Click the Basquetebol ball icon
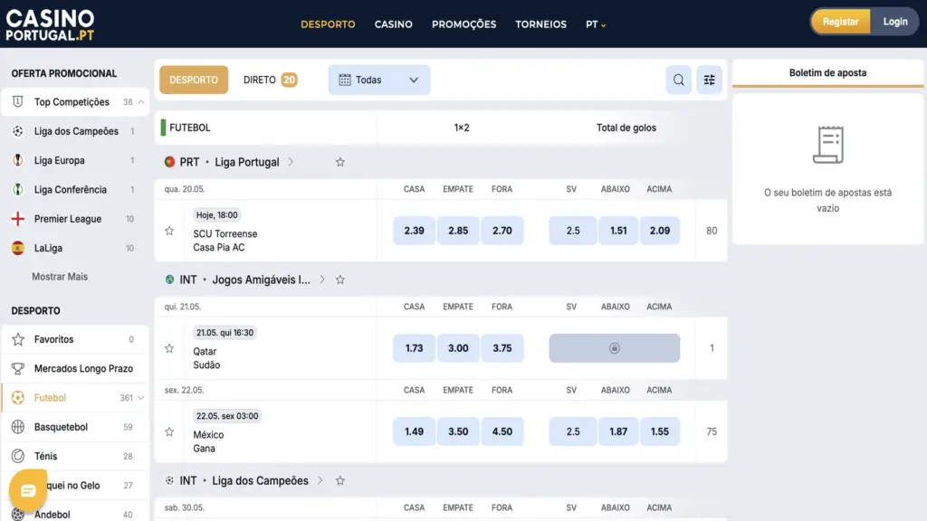 click(x=18, y=427)
